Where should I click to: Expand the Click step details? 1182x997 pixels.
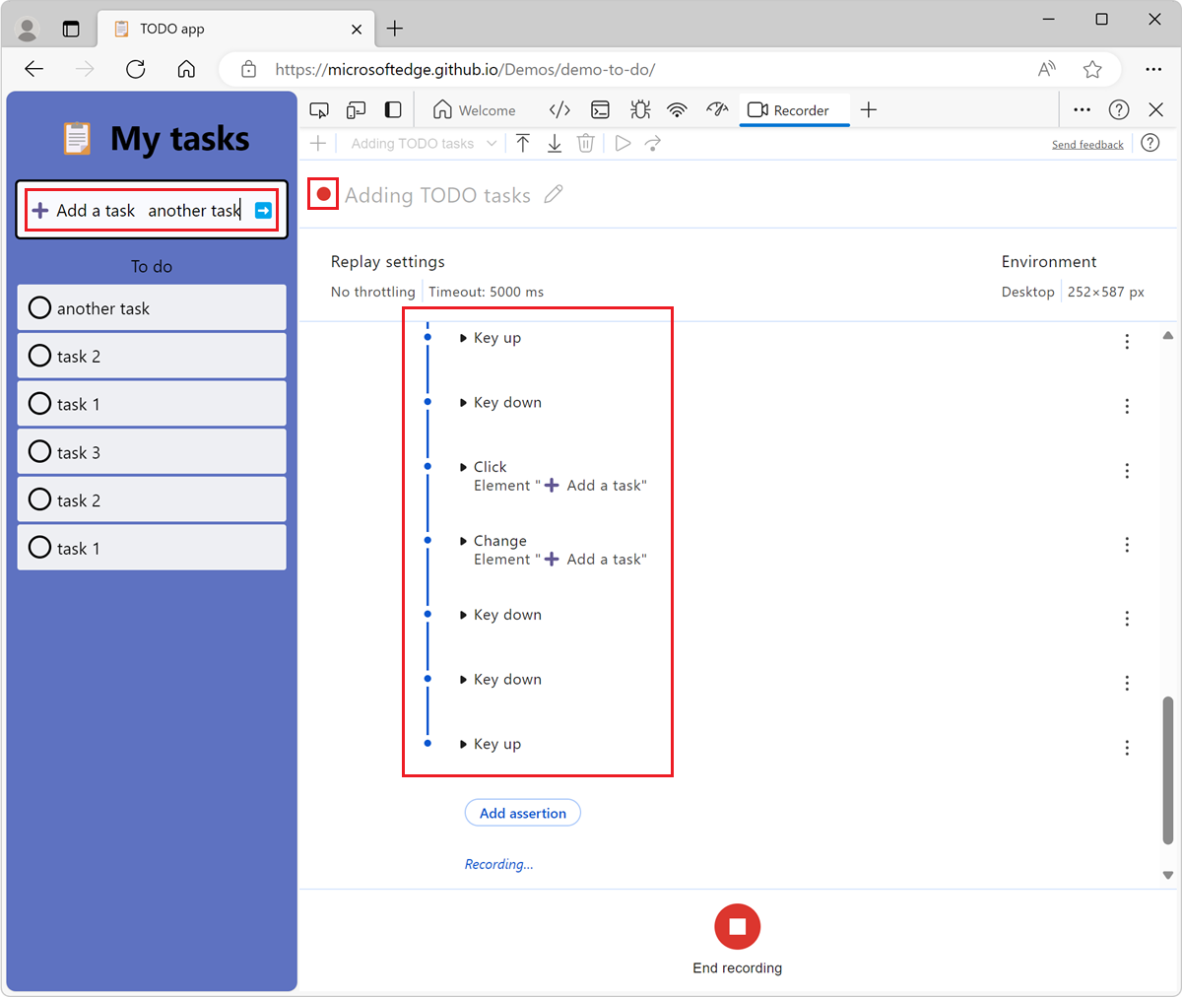pyautogui.click(x=464, y=466)
